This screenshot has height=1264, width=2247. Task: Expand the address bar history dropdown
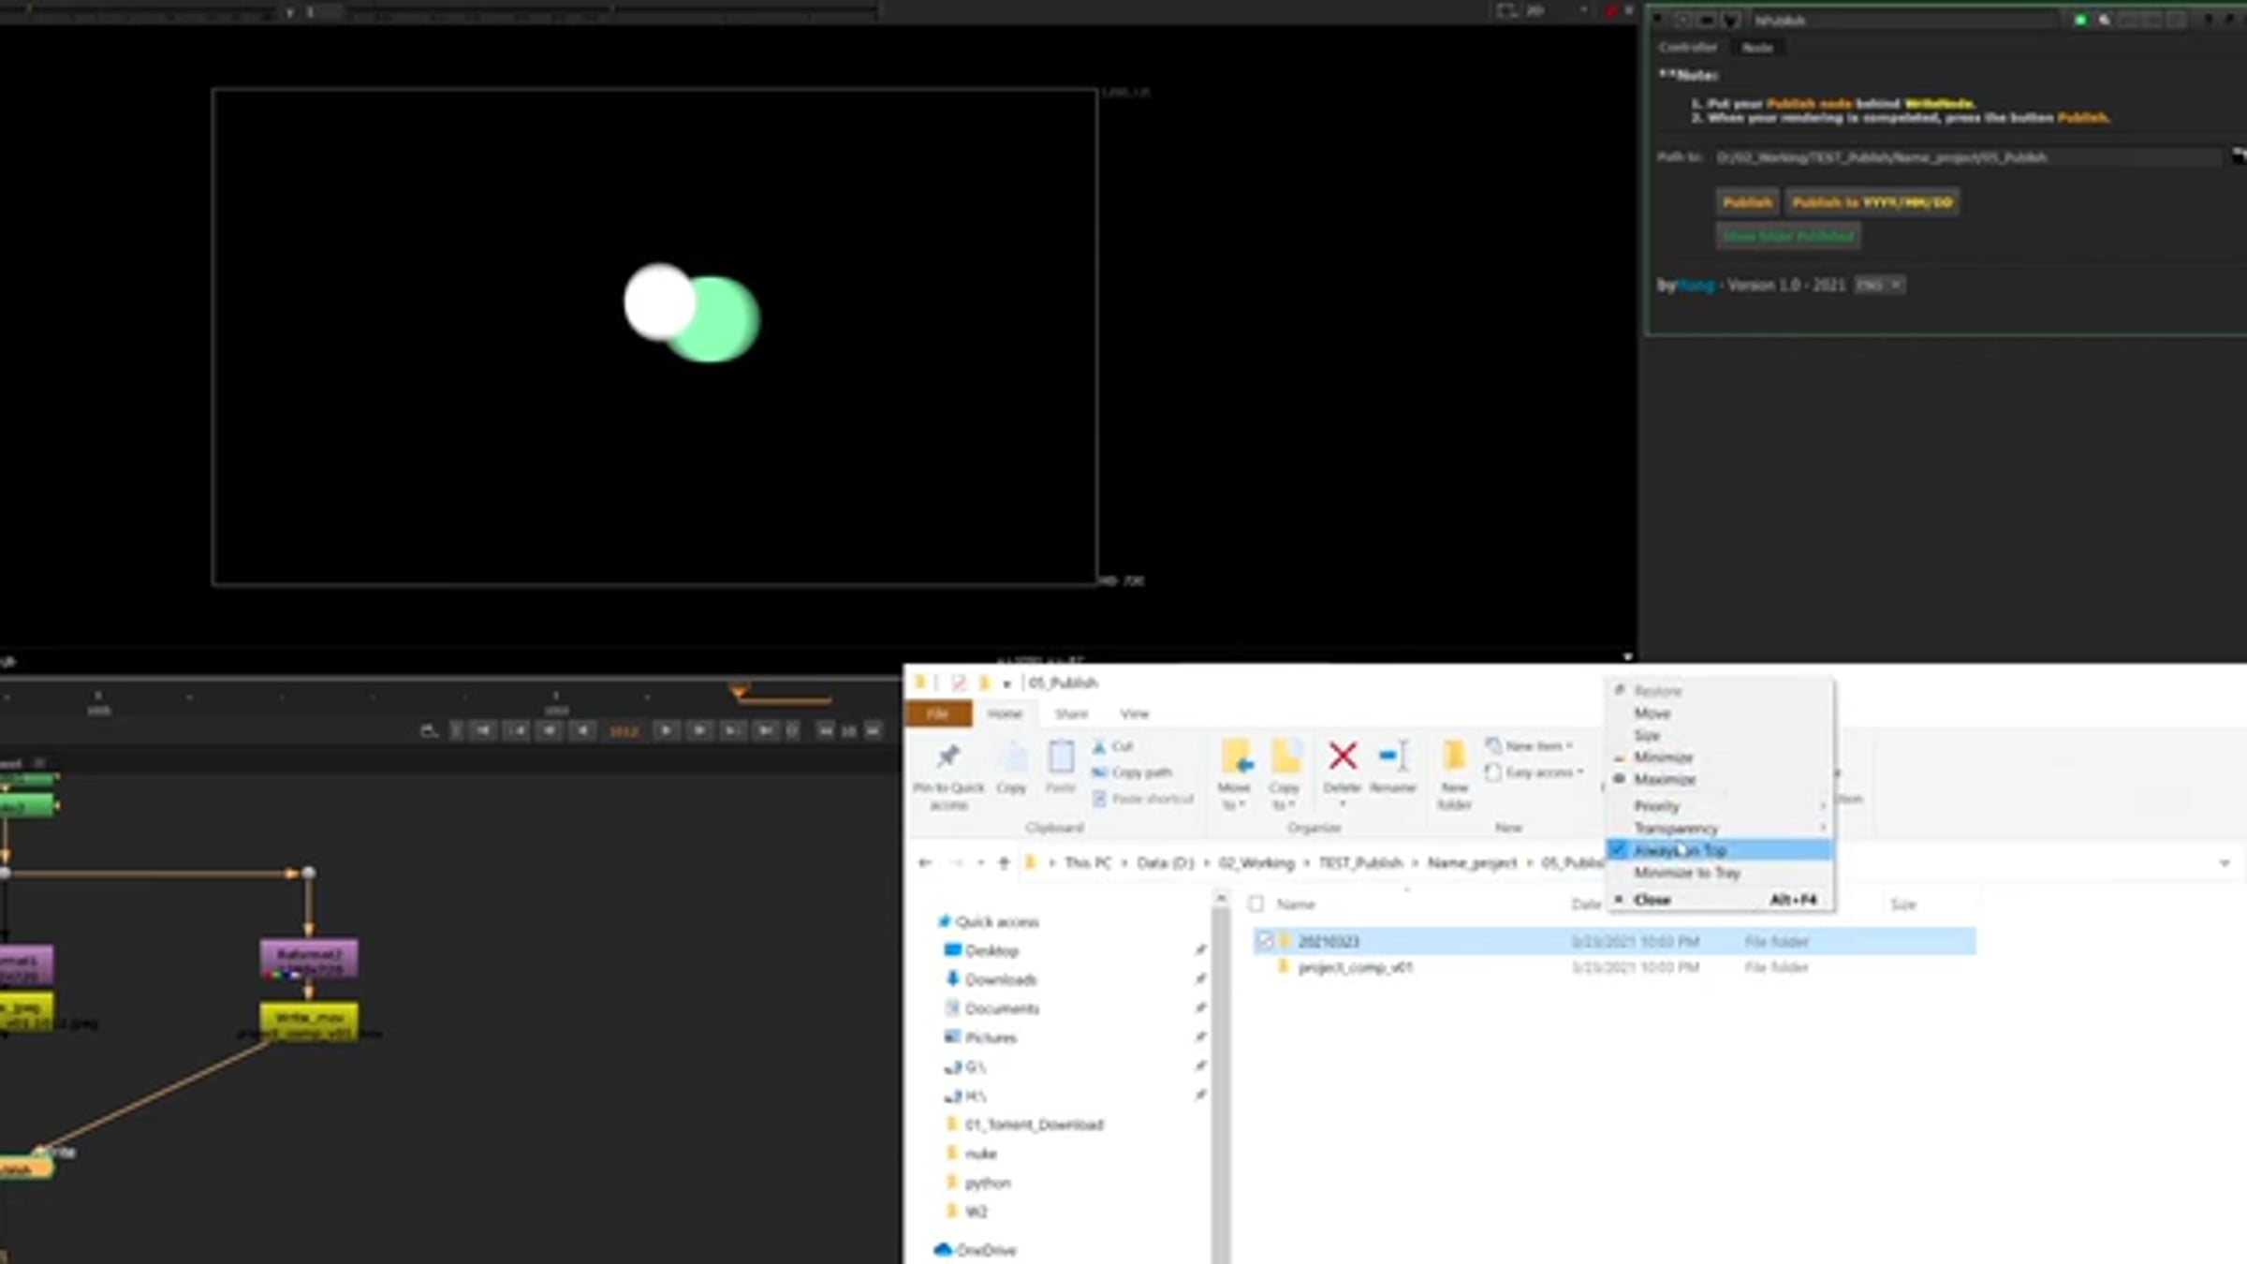coord(2225,863)
